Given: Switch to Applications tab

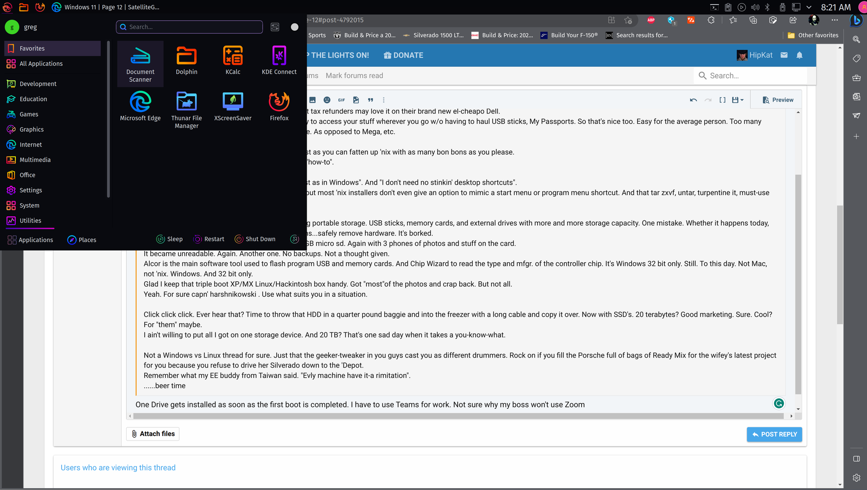Looking at the screenshot, I should coord(30,240).
